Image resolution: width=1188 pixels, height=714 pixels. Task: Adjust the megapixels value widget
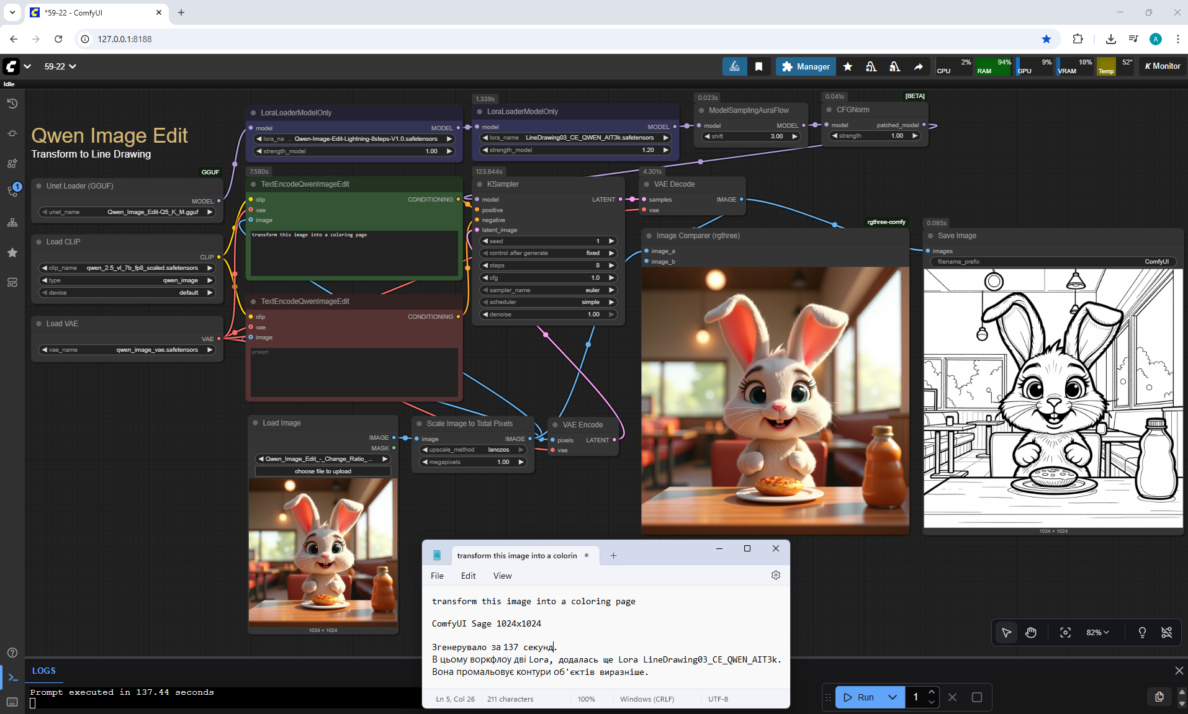click(x=473, y=462)
